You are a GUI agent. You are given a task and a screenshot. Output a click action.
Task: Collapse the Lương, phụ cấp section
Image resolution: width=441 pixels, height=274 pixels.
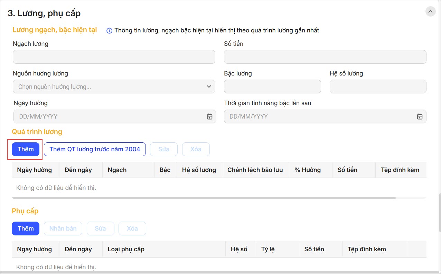point(430,11)
